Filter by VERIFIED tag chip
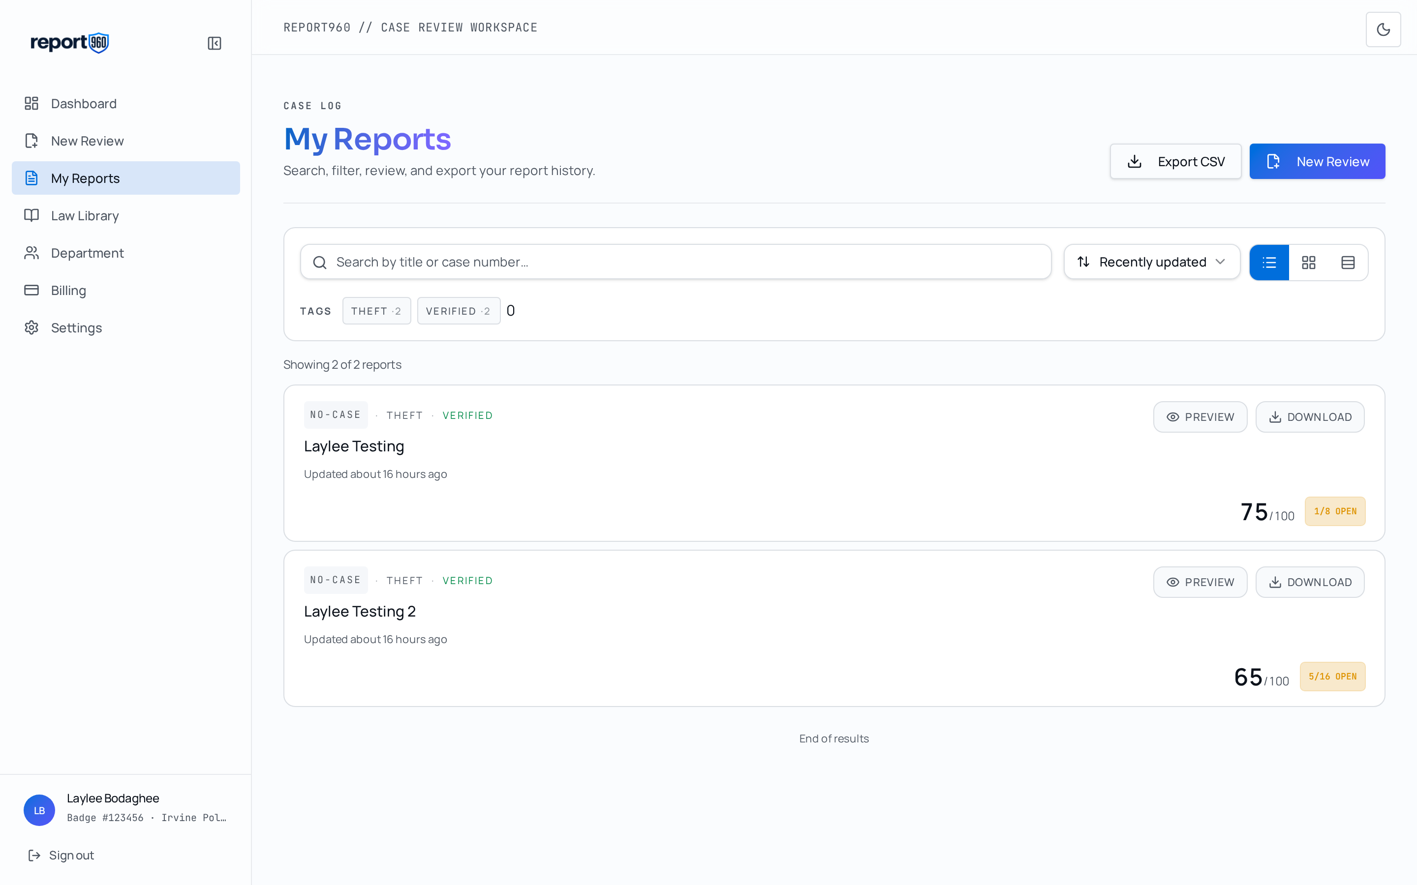1417x885 pixels. (459, 311)
